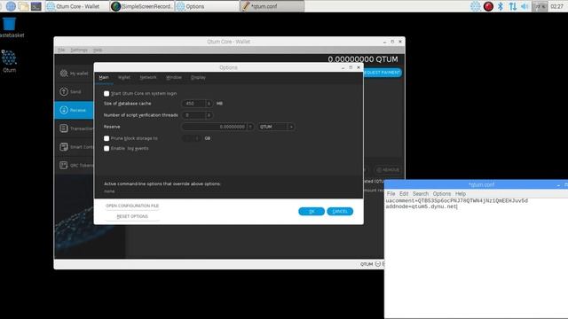
Task: Click the OK button in Options
Action: coord(312,212)
